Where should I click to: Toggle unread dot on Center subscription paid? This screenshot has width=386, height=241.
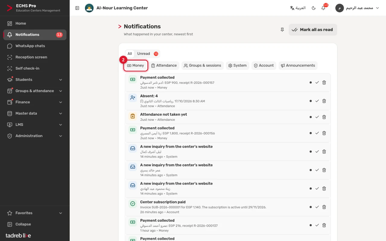pyautogui.click(x=310, y=207)
